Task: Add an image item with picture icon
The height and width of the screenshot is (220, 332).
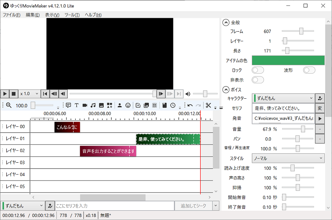Action: coord(101,105)
